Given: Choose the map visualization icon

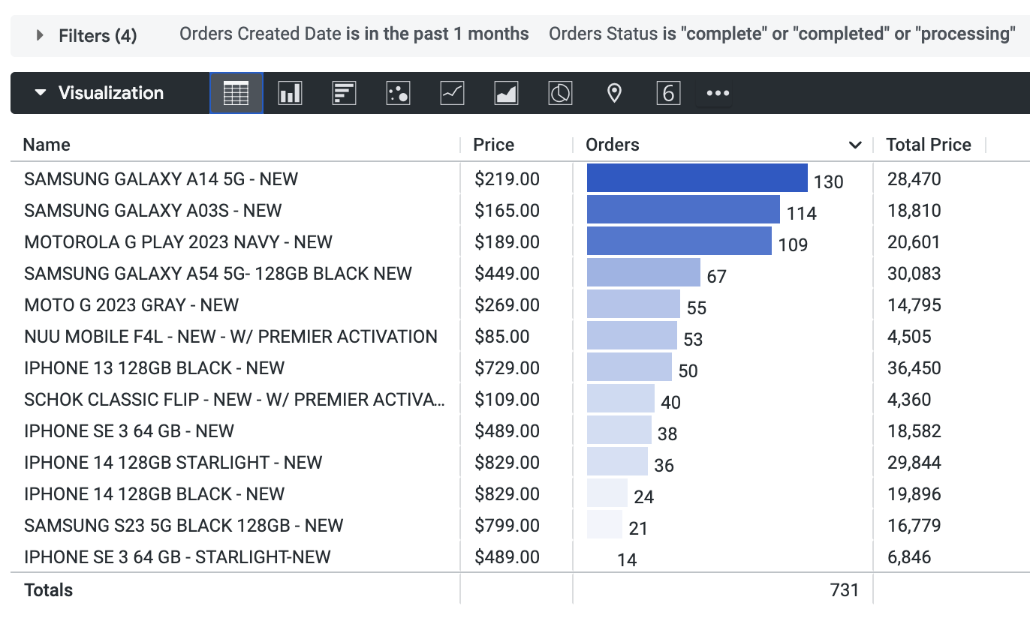Looking at the screenshot, I should [614, 94].
